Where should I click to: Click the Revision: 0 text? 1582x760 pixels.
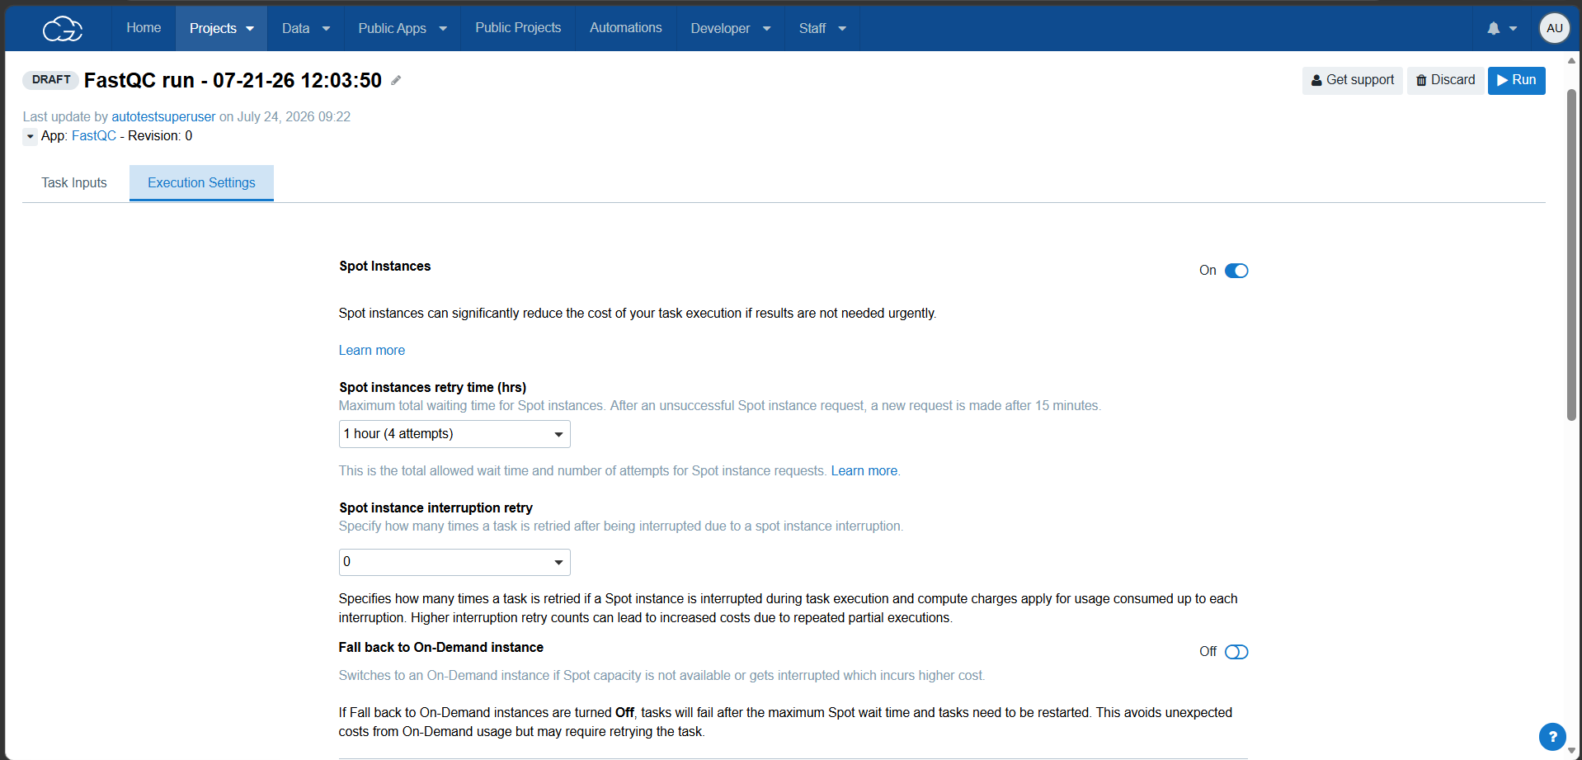click(x=160, y=136)
